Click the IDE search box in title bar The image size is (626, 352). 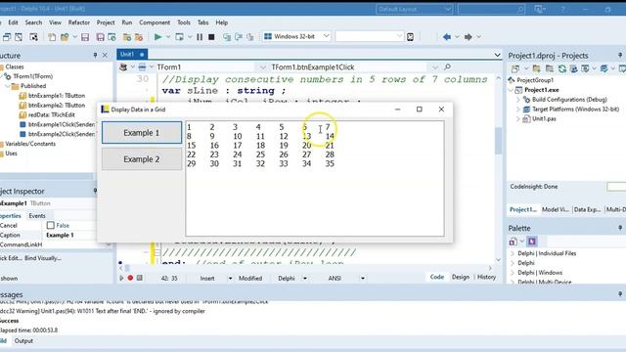click(491, 9)
